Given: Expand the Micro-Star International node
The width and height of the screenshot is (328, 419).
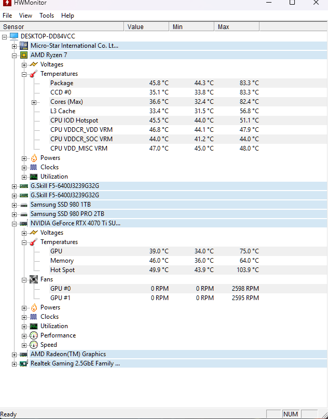Looking at the screenshot, I should tap(14, 46).
